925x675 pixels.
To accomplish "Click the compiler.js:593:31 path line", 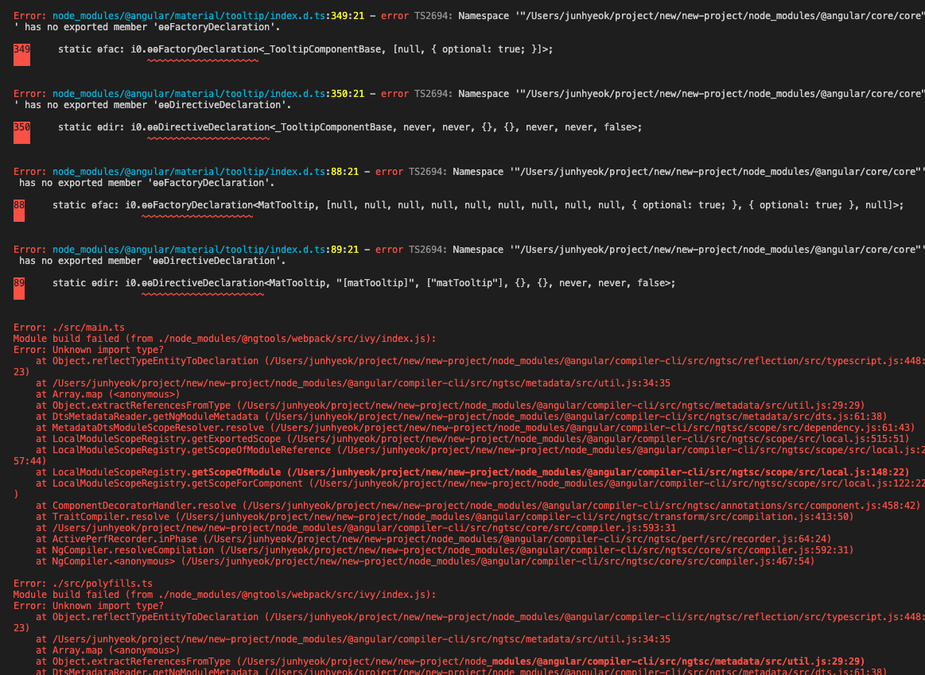I will 356,528.
